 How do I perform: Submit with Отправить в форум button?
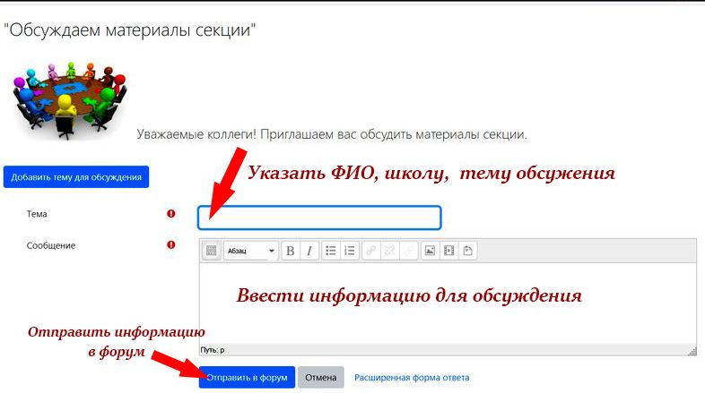pyautogui.click(x=247, y=378)
